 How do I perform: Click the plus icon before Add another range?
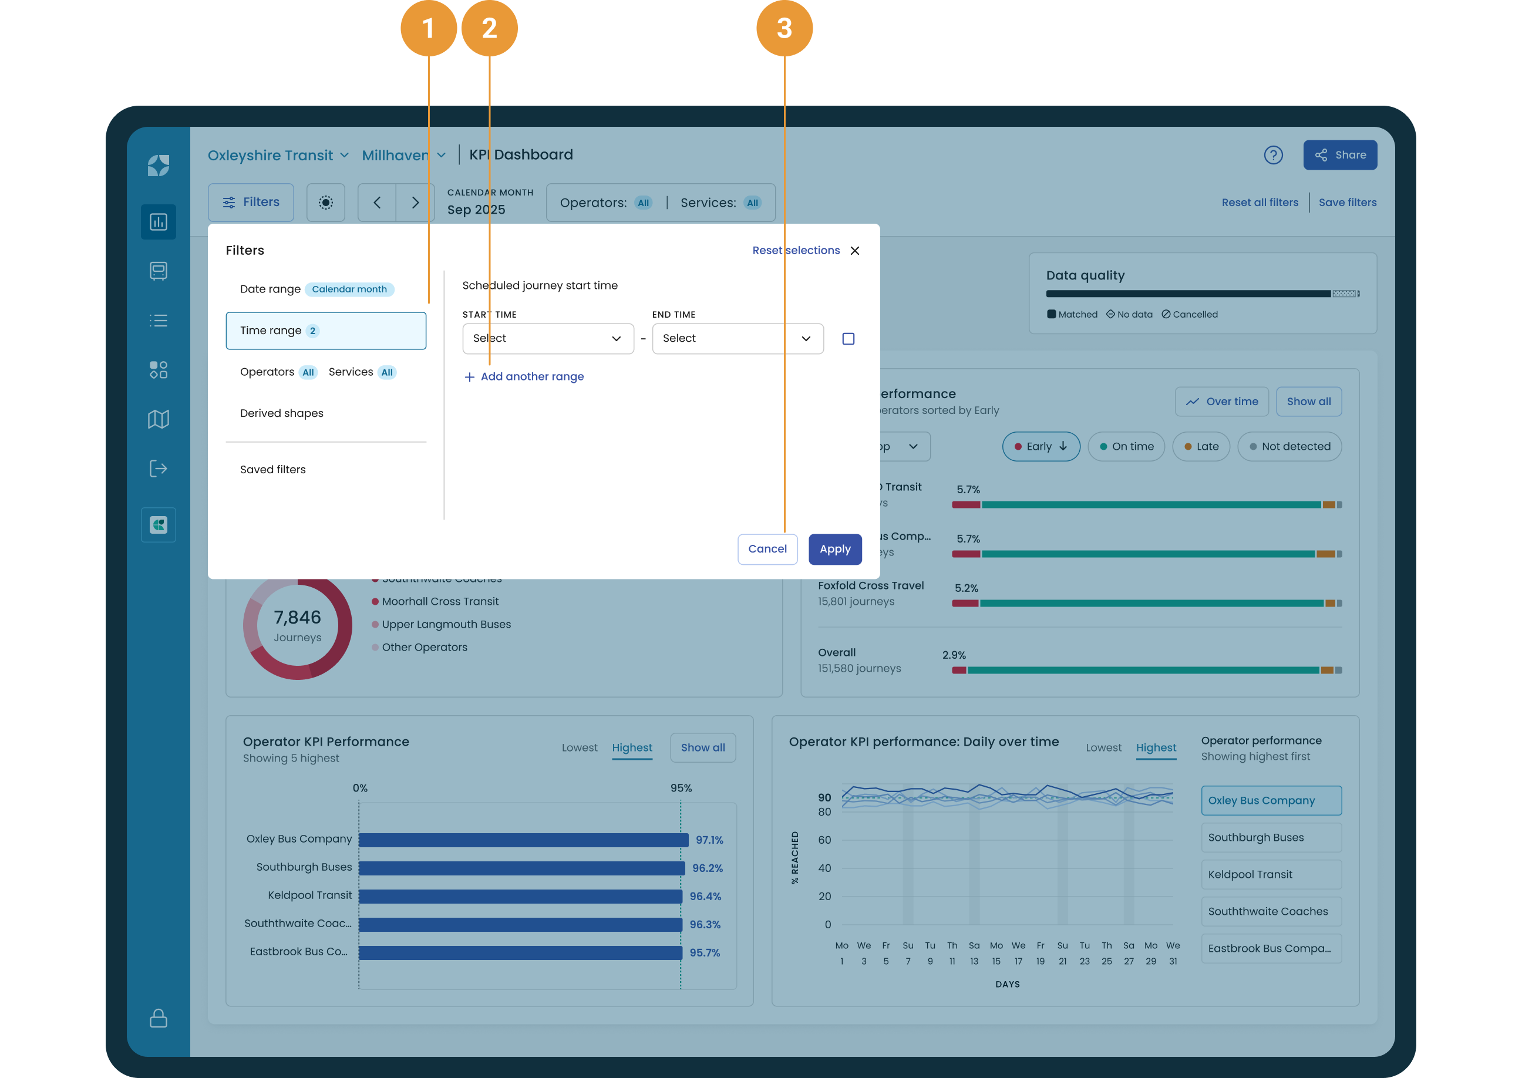[x=469, y=377]
